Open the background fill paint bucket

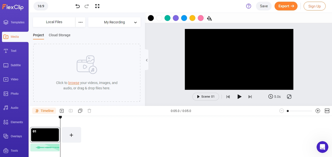click(x=209, y=18)
